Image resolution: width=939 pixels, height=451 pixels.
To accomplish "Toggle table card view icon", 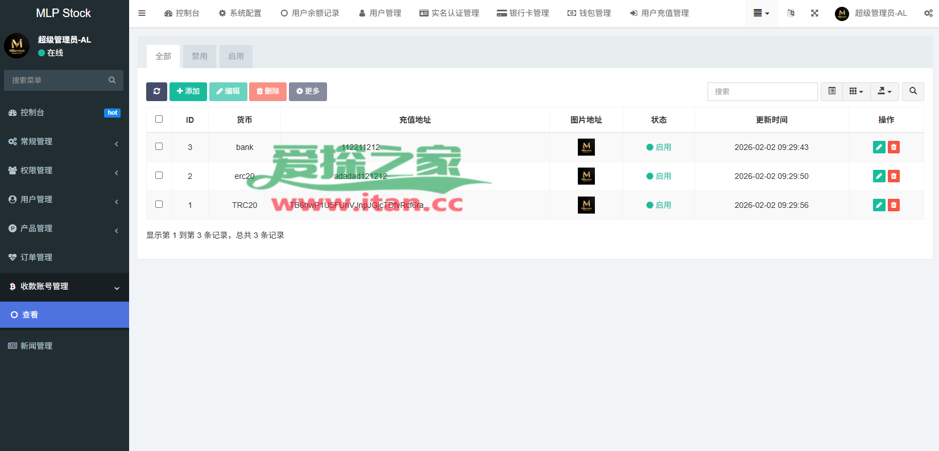I will 832,91.
